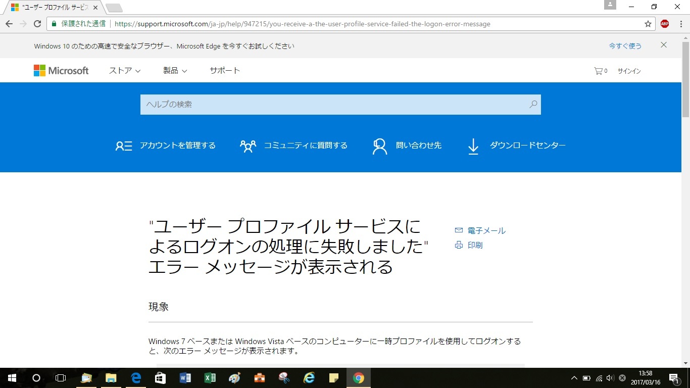Click the 電子メール share link
This screenshot has height=388, width=690.
tap(486, 231)
